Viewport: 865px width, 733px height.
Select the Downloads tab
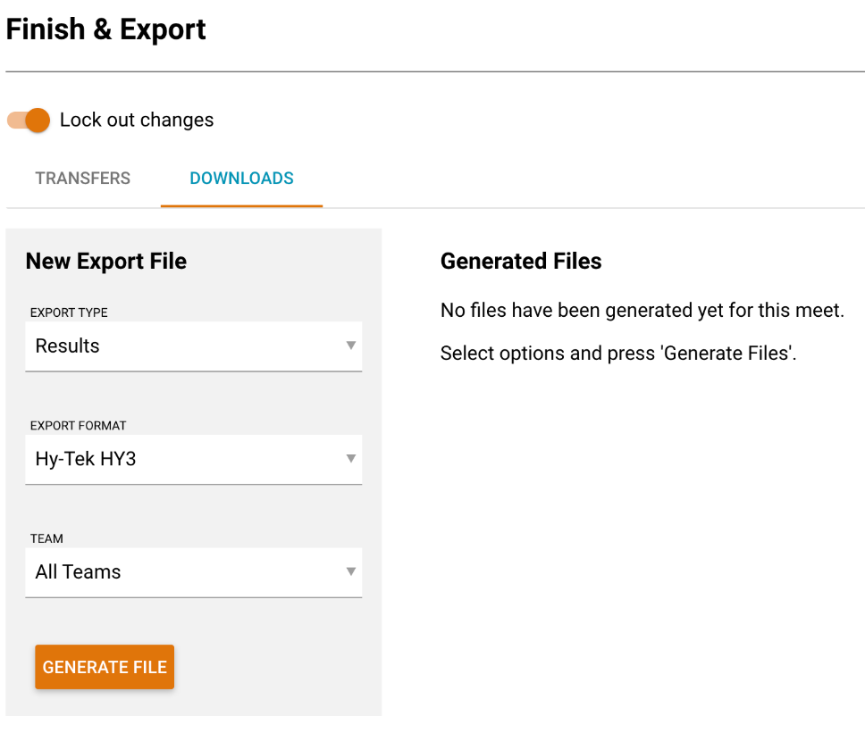pos(241,179)
